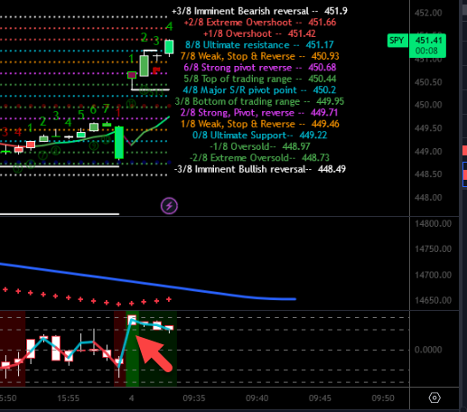467x412 pixels.
Task: Click the SPY symbol price label
Action: click(397, 41)
